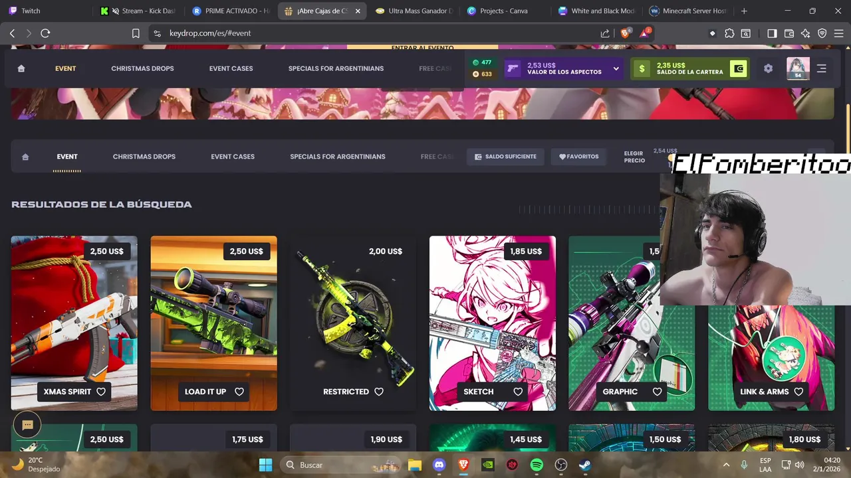Click the Windows taskbar Buscar search box
The height and width of the screenshot is (478, 851).
340,465
